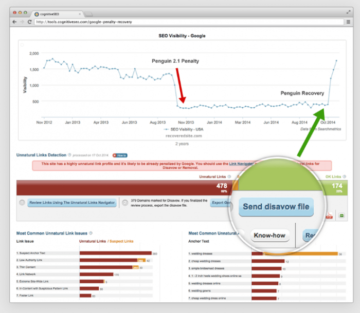The height and width of the screenshot is (313, 360).
Task: Click the address bar URL field
Action: 189,22
